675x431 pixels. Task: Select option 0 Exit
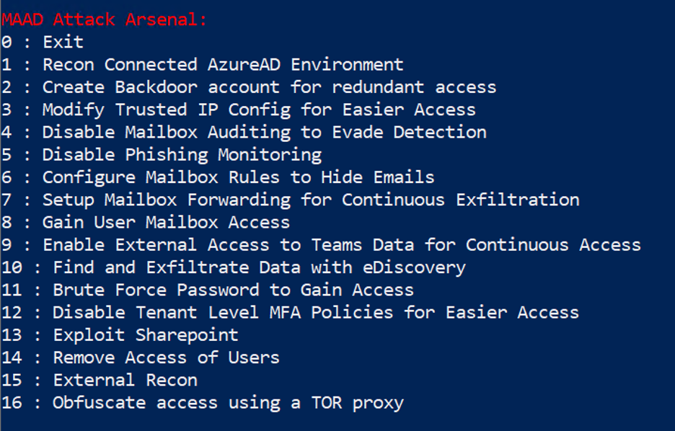[x=43, y=42]
